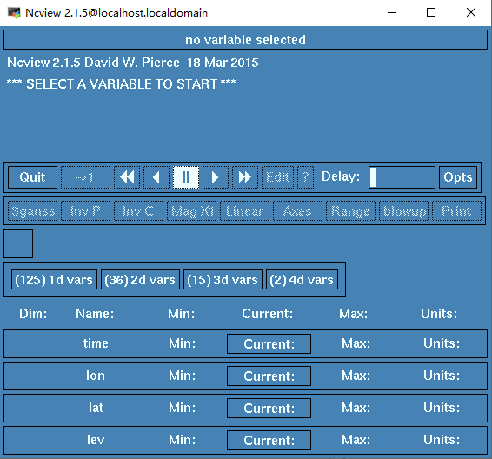Screen dimensions: 492x459
Task: Expand the (15) 3d vars menu
Action: (x=223, y=280)
